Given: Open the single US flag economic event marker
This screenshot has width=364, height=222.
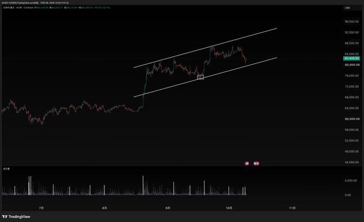Looking at the screenshot, I should [x=247, y=164].
